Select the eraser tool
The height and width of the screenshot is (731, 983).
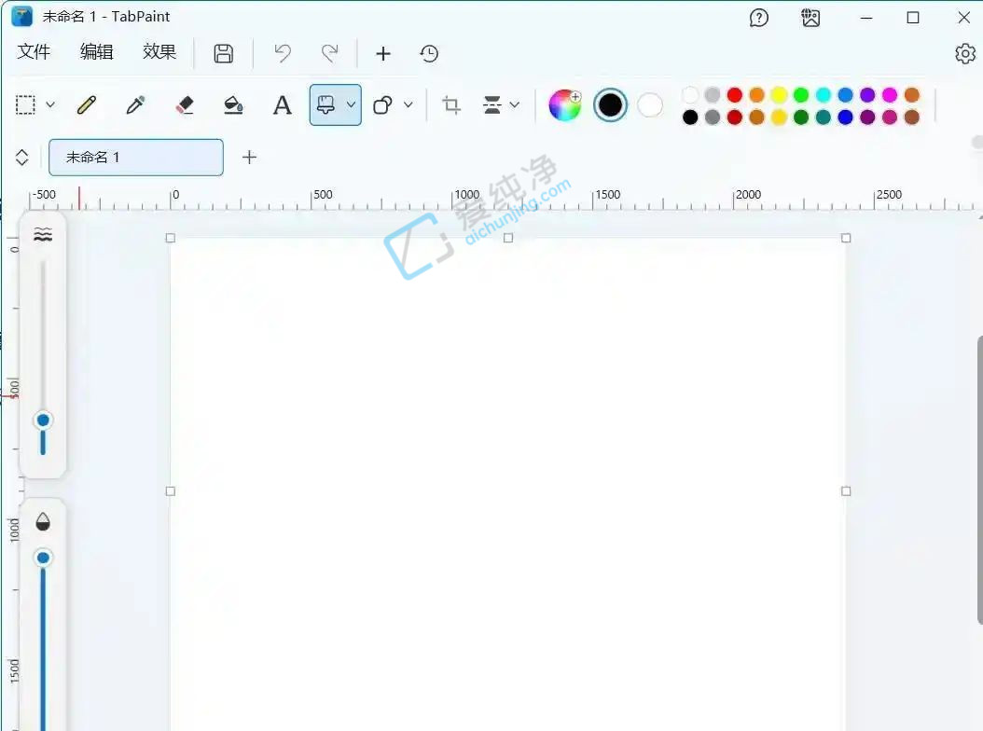coord(185,104)
